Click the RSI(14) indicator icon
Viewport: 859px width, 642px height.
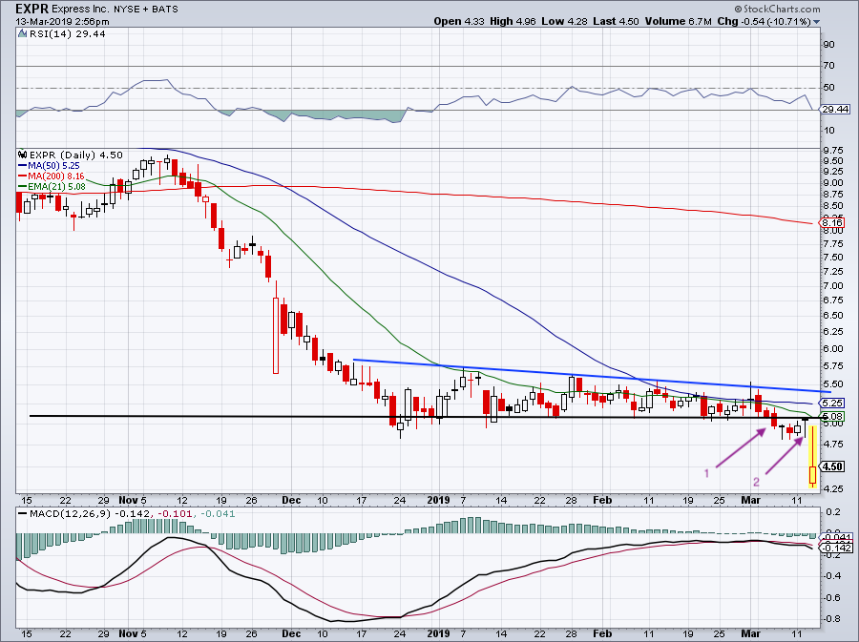click(x=23, y=34)
